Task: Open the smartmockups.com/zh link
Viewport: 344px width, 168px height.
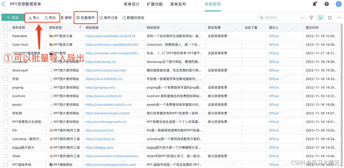Action: pos(107,113)
